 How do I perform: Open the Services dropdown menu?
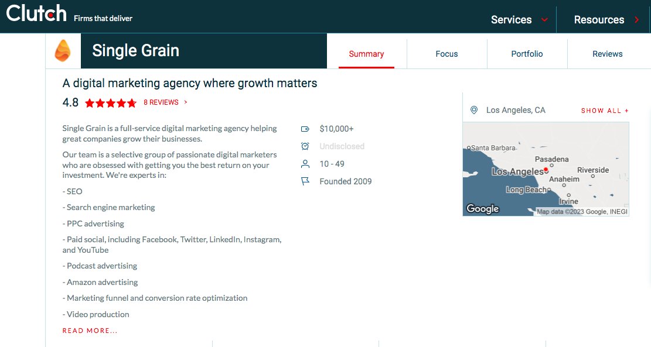(519, 19)
